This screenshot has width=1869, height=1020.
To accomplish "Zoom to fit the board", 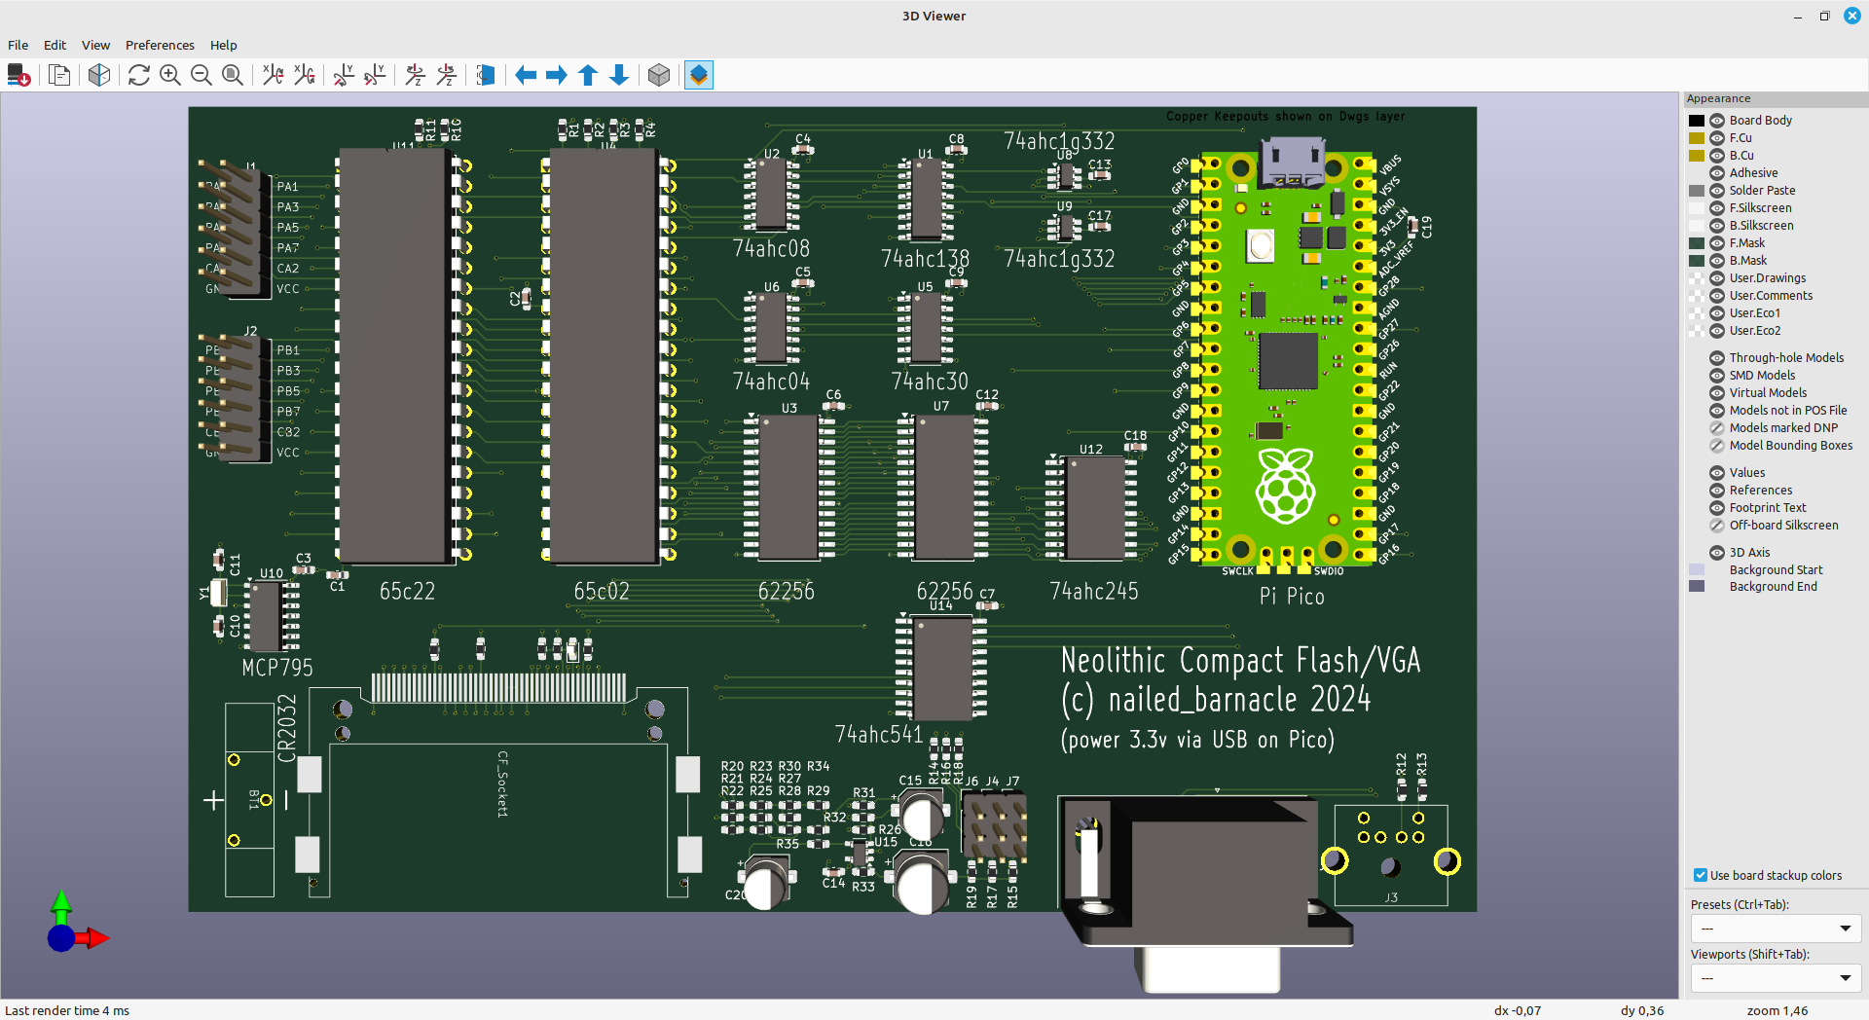I will coord(233,75).
